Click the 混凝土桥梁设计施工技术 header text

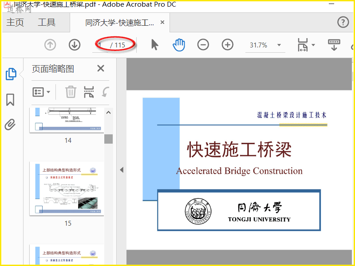pyautogui.click(x=292, y=115)
